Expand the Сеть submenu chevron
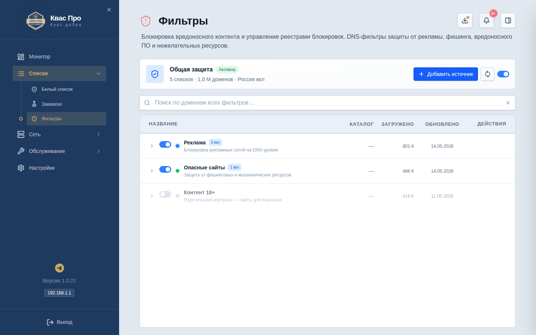 pyautogui.click(x=99, y=134)
